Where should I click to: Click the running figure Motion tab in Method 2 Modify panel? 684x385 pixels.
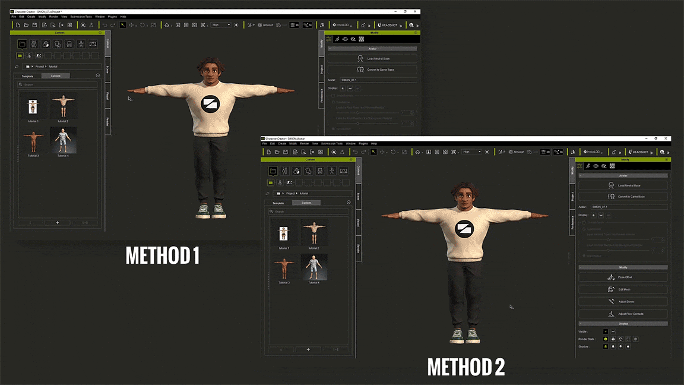588,166
